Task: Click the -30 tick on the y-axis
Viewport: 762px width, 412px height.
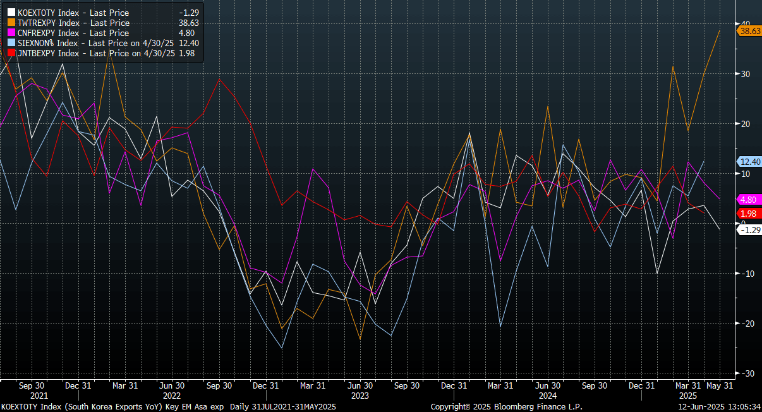Action: (x=746, y=373)
